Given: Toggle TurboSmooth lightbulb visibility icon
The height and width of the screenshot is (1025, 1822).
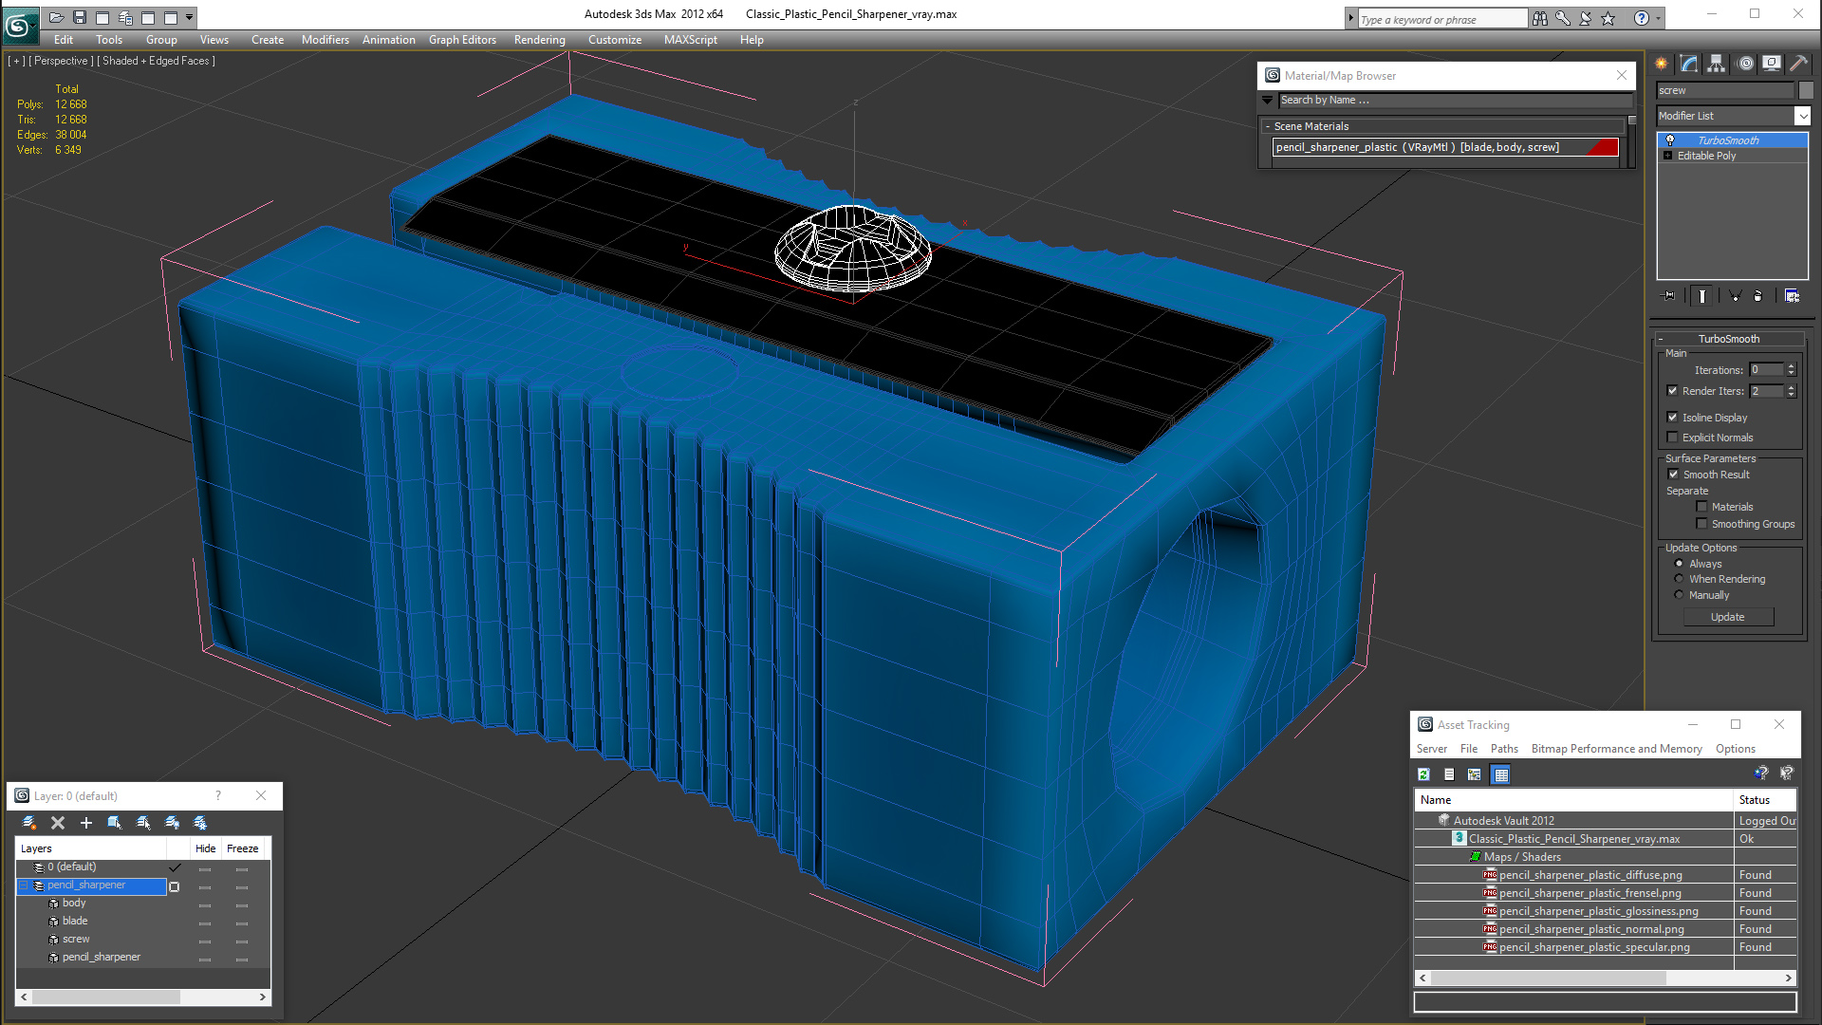Looking at the screenshot, I should [x=1670, y=140].
